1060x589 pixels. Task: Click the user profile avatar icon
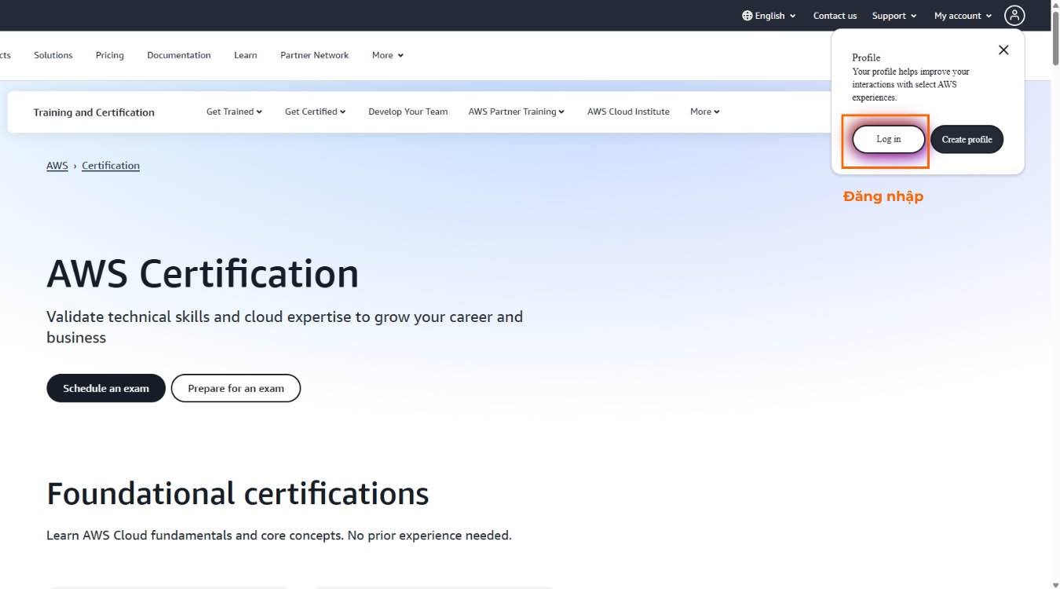click(x=1014, y=16)
